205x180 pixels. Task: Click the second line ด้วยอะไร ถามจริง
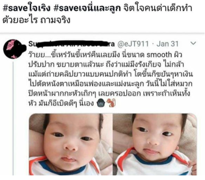(x=36, y=20)
